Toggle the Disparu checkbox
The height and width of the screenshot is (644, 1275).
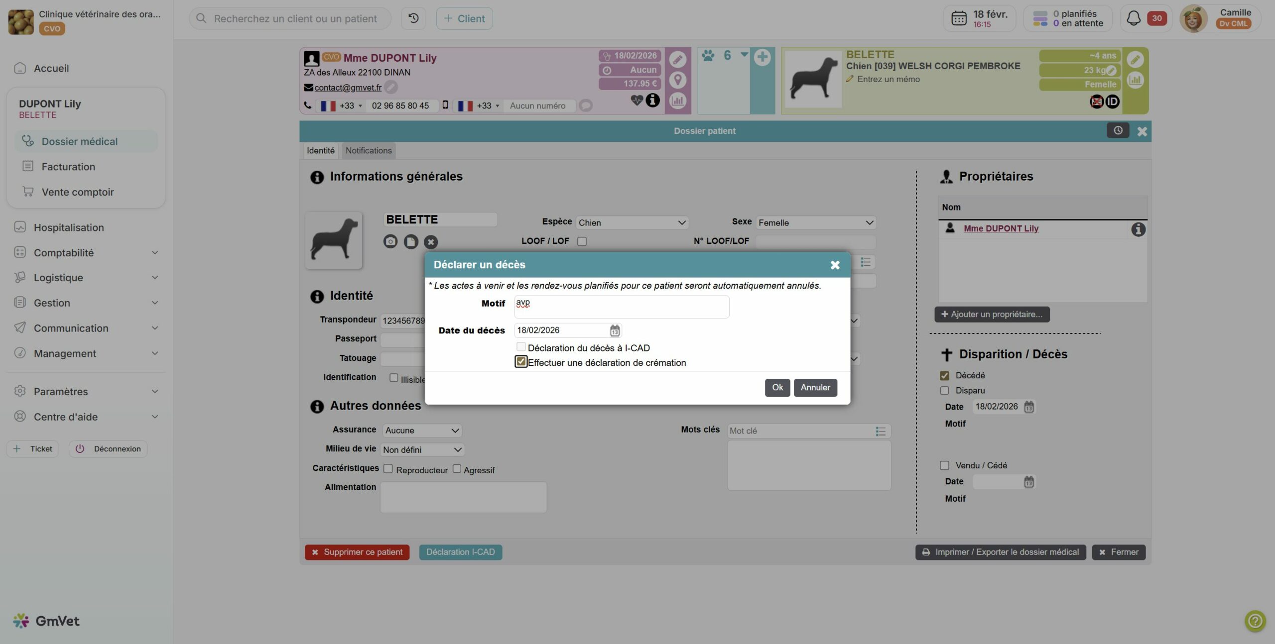[x=944, y=391]
